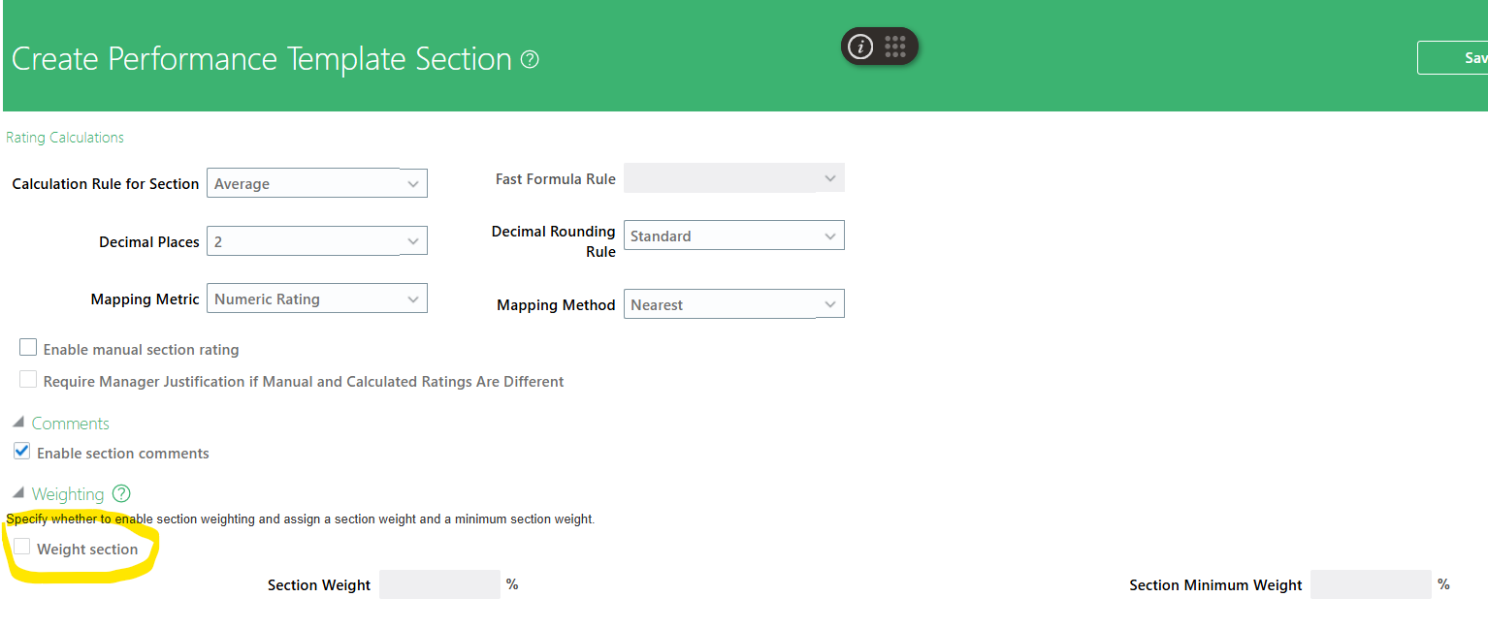Enable manual section rating
This screenshot has height=629, width=1488.
click(27, 346)
